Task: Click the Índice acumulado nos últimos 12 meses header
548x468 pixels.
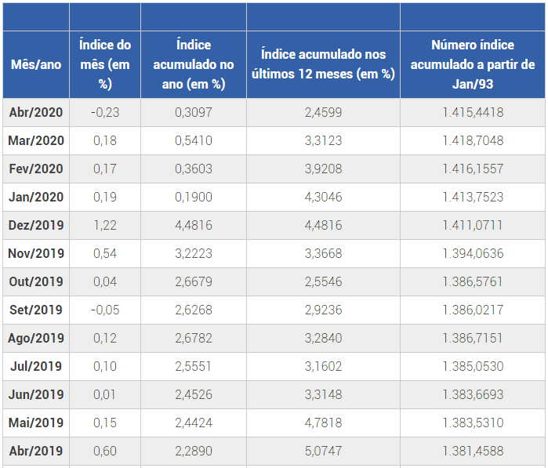Action: pyautogui.click(x=323, y=64)
